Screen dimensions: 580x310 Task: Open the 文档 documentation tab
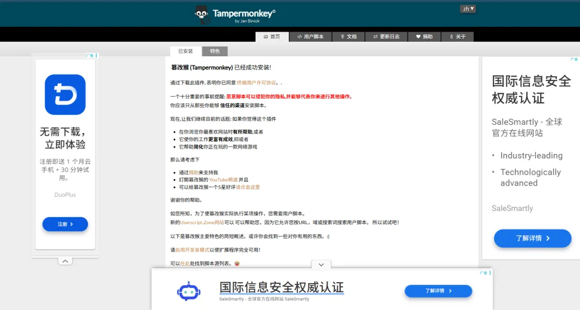[349, 36]
